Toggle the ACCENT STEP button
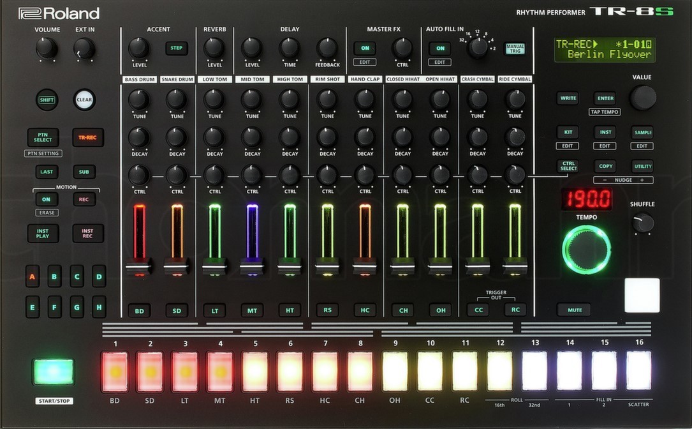The image size is (692, 429). [177, 48]
